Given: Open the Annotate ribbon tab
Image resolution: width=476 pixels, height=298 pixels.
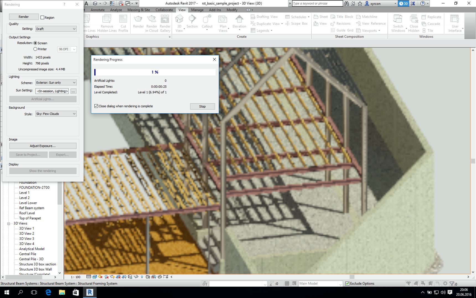Looking at the screenshot, I should point(98,10).
